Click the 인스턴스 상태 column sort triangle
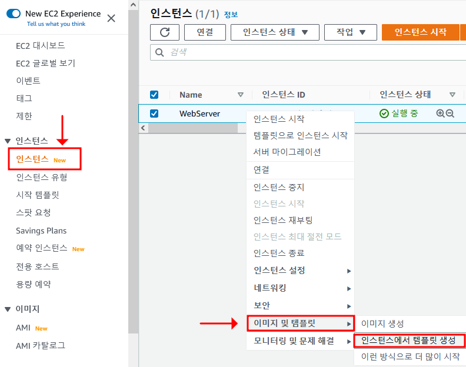The width and height of the screenshot is (466, 367). pos(452,95)
